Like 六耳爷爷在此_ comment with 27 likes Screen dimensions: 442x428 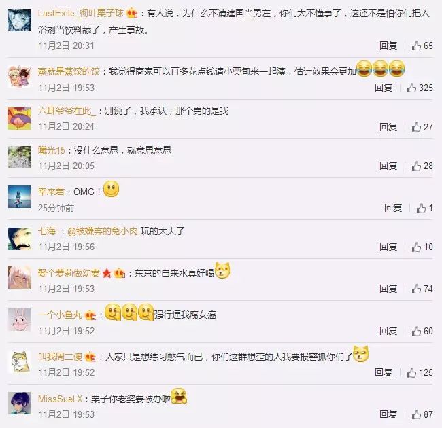point(416,127)
